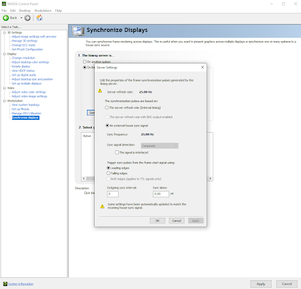The height and width of the screenshot is (289, 301).
Task: Open View HDCP status task
Action: coord(23,70)
